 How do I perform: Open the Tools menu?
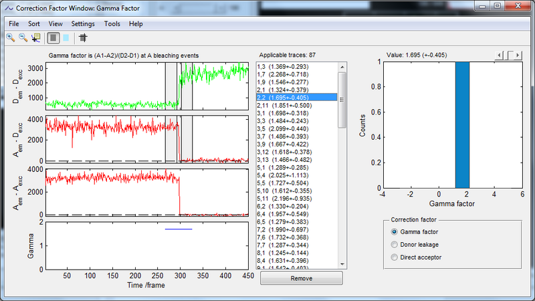[112, 23]
